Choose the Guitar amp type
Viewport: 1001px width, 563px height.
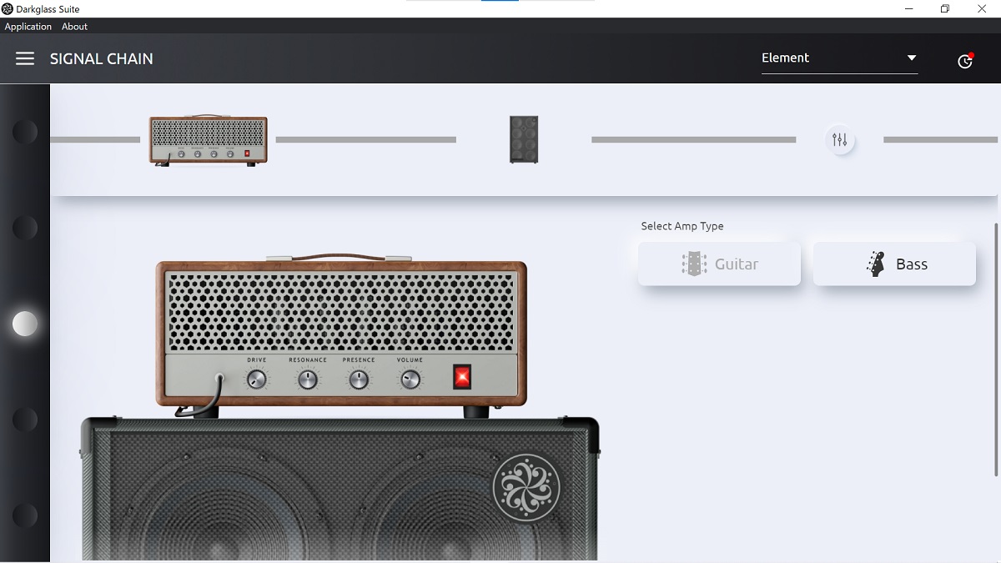(719, 264)
